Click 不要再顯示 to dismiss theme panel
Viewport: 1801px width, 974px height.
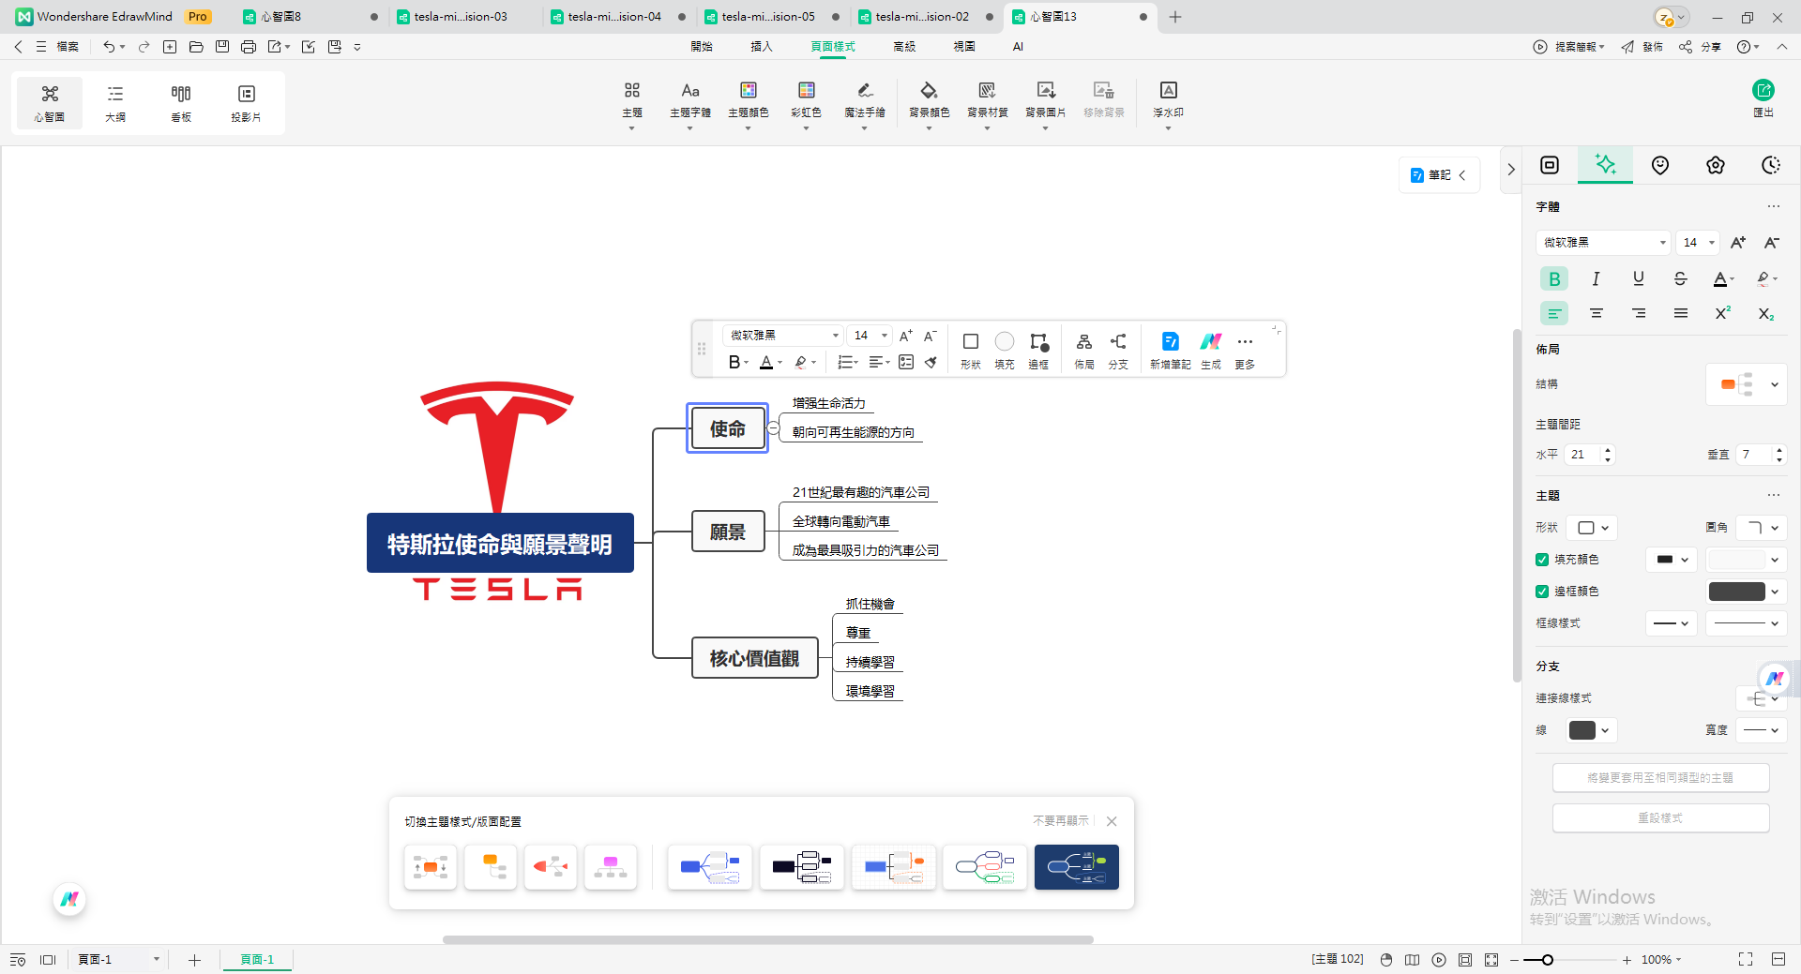click(1061, 820)
